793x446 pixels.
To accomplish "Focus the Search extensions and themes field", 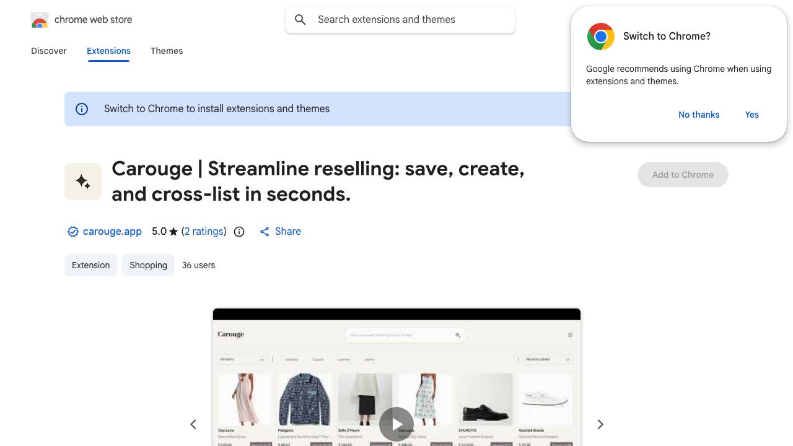I will click(400, 20).
